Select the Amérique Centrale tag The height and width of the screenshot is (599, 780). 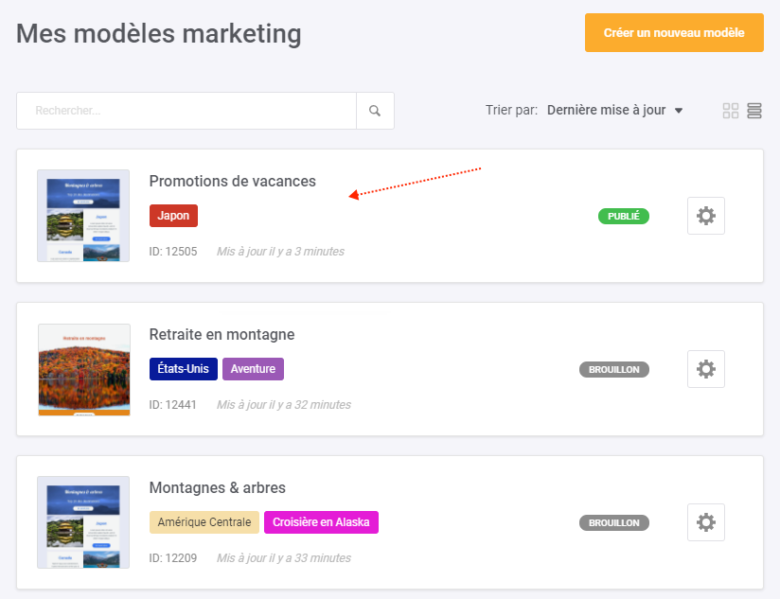(204, 522)
